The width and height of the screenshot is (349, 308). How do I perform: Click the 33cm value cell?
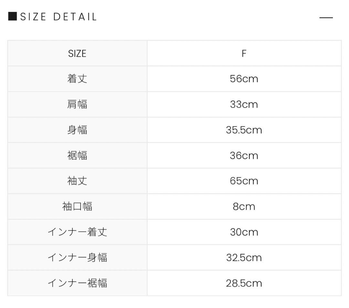[244, 104]
